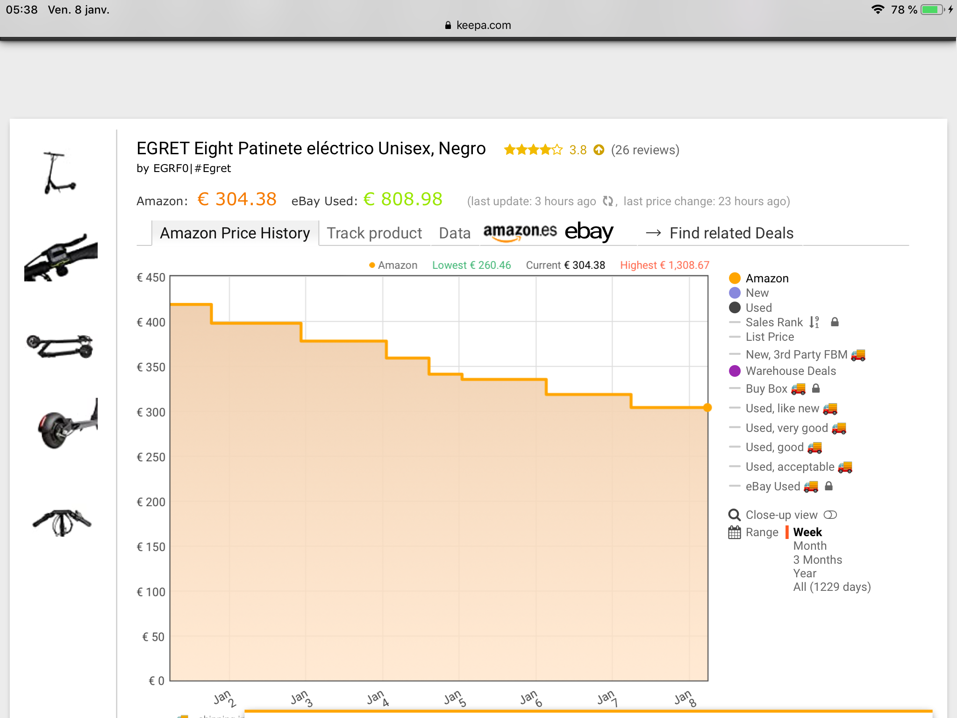Choose All (1229 days) range
The width and height of the screenshot is (957, 718).
click(831, 587)
